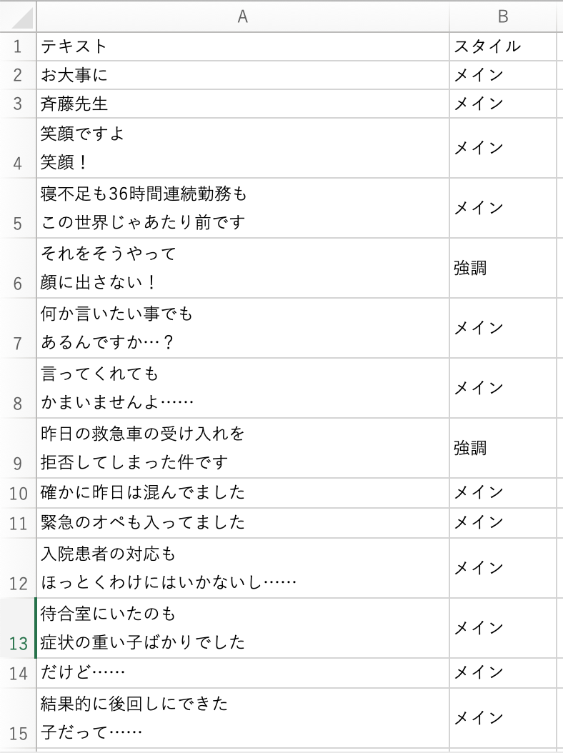This screenshot has height=753, width=563.
Task: Select row 10 header
Action: [18, 493]
